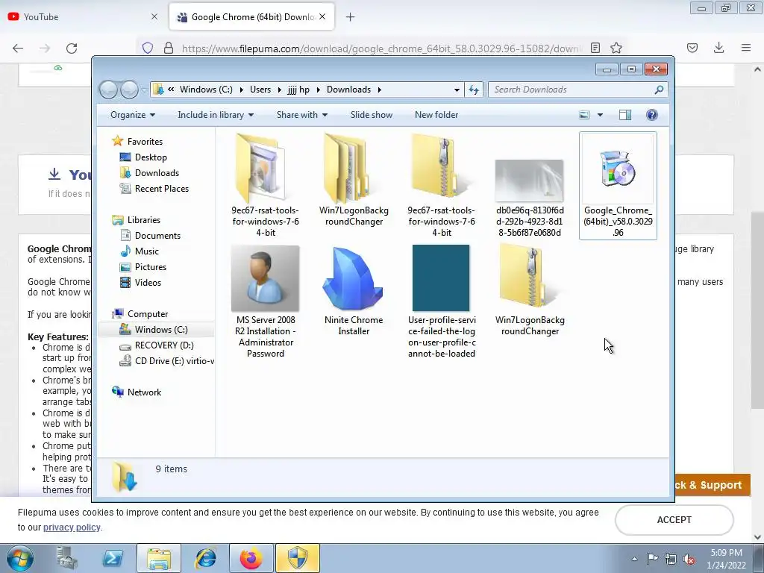Select the Ninite Chrome Installer file
The image size is (764, 573).
(x=354, y=292)
